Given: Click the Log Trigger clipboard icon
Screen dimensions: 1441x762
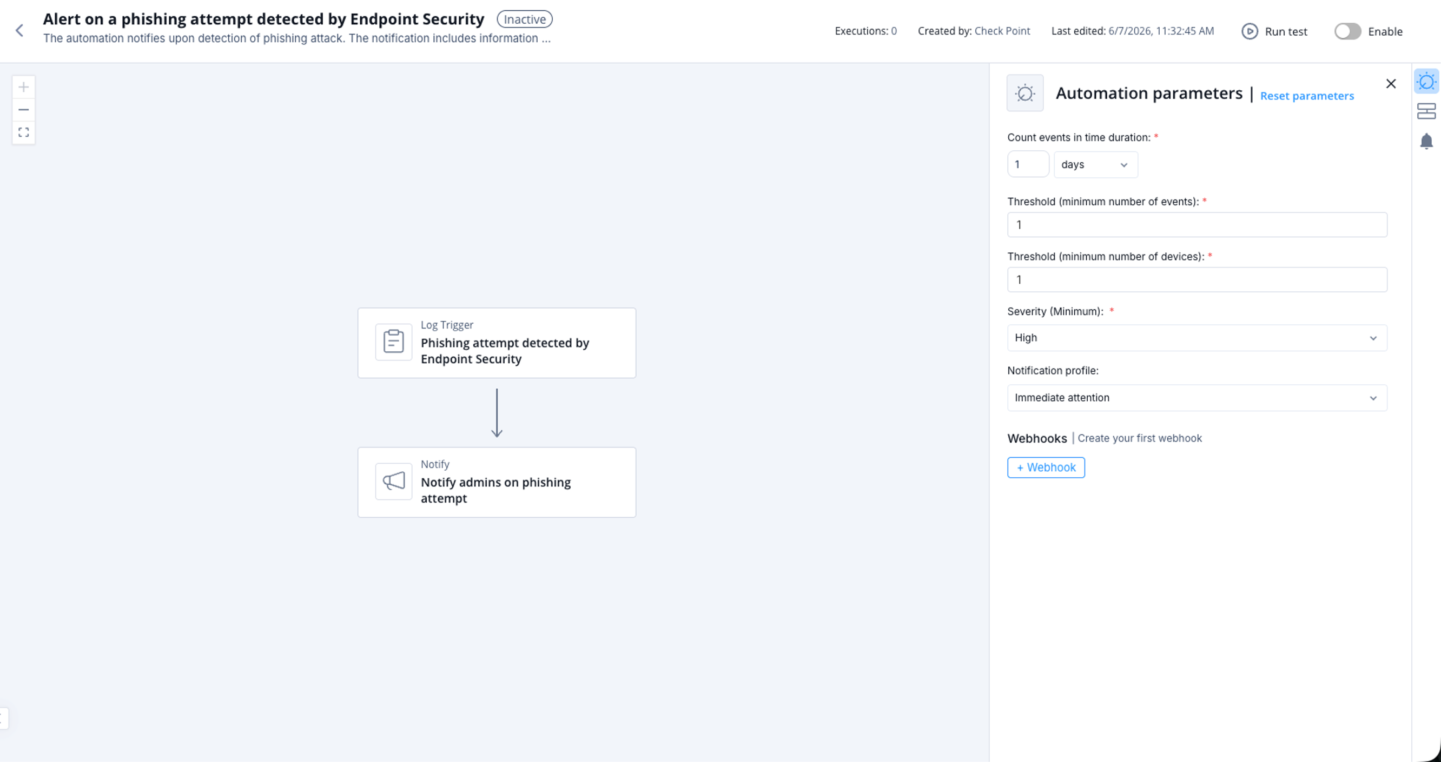Looking at the screenshot, I should [x=394, y=342].
